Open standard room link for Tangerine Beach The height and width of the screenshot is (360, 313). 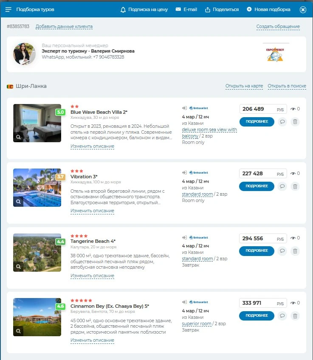(197, 259)
